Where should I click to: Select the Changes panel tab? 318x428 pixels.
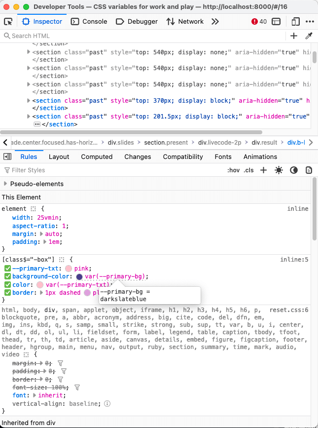click(x=138, y=156)
